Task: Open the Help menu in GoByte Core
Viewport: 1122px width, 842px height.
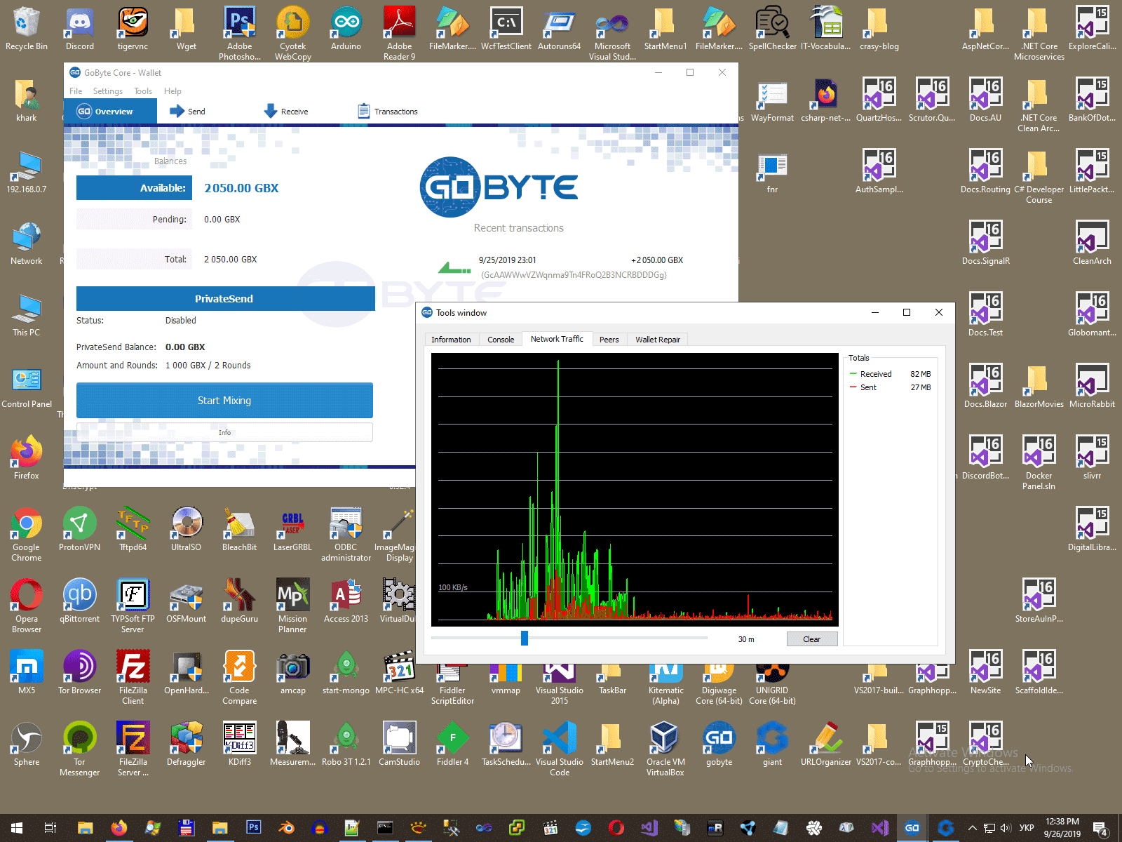Action: click(x=173, y=91)
